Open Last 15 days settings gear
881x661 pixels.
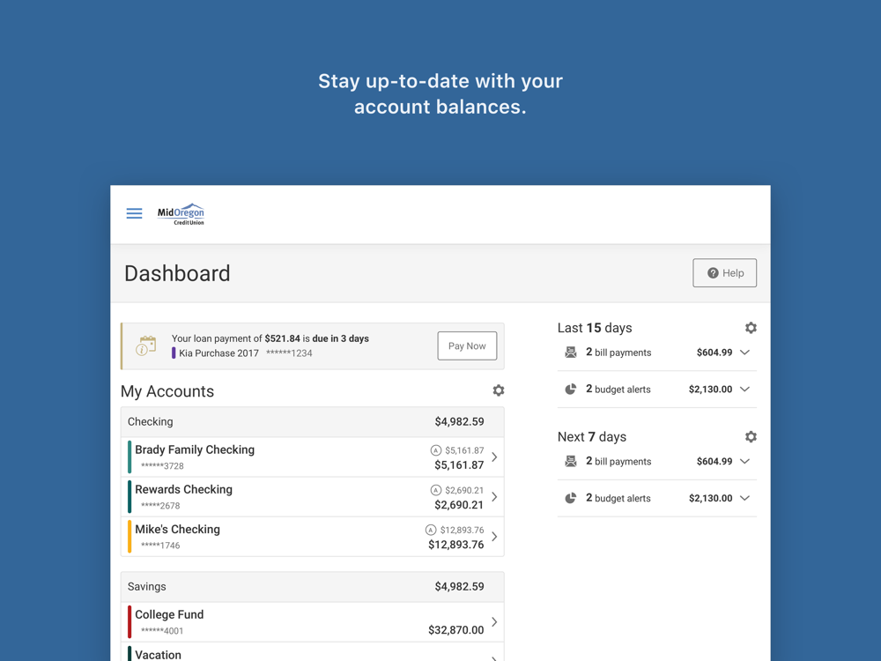click(x=751, y=328)
